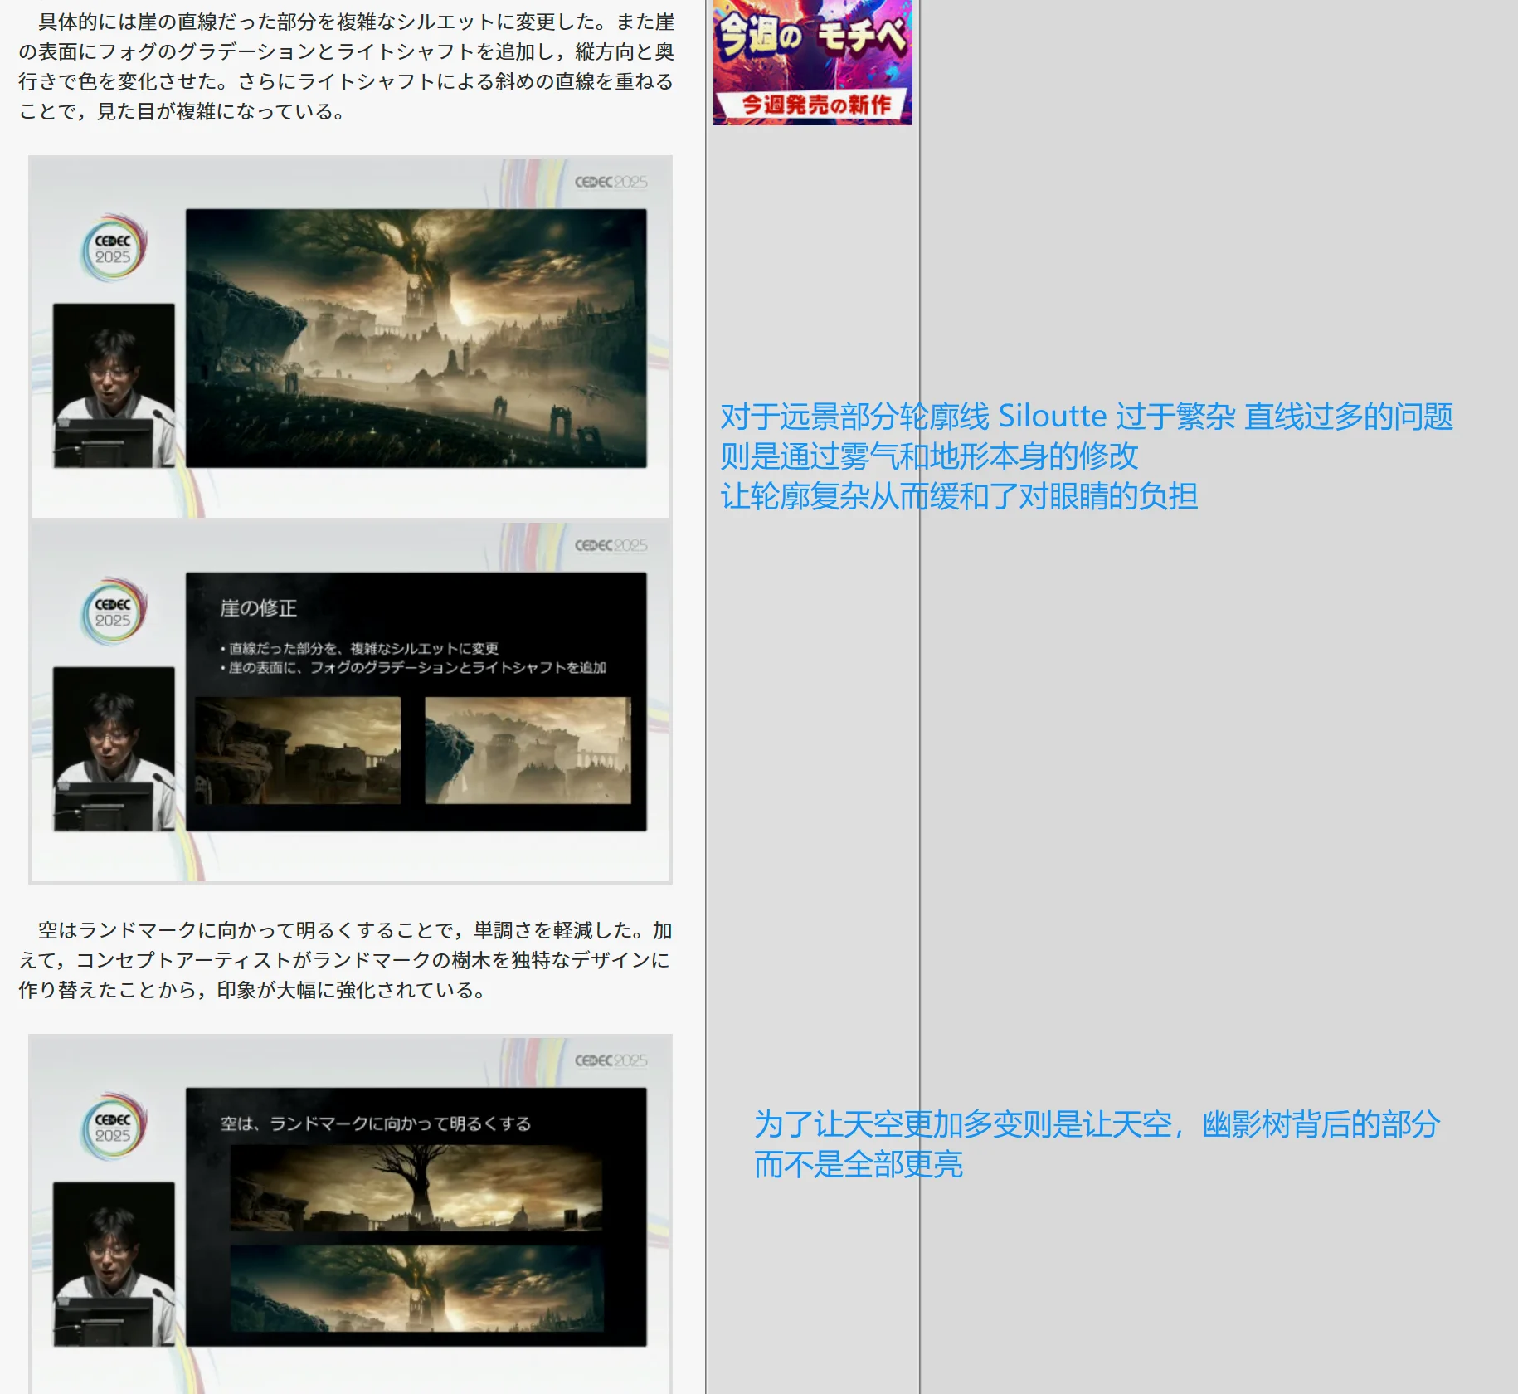Click the Erdtree landscape slide image
The height and width of the screenshot is (1394, 1518).
350,338
